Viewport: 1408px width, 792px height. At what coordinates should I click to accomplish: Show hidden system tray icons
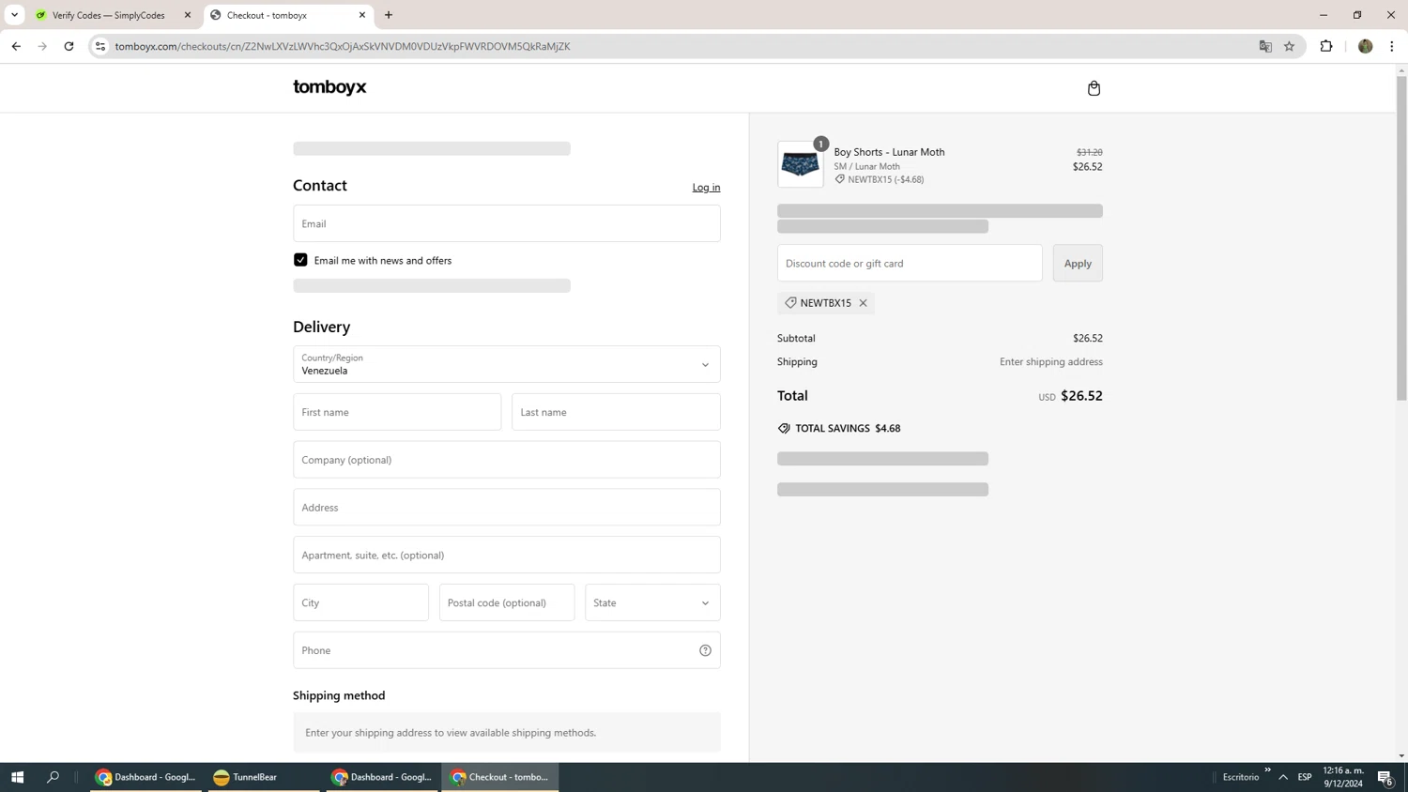pos(1283,777)
